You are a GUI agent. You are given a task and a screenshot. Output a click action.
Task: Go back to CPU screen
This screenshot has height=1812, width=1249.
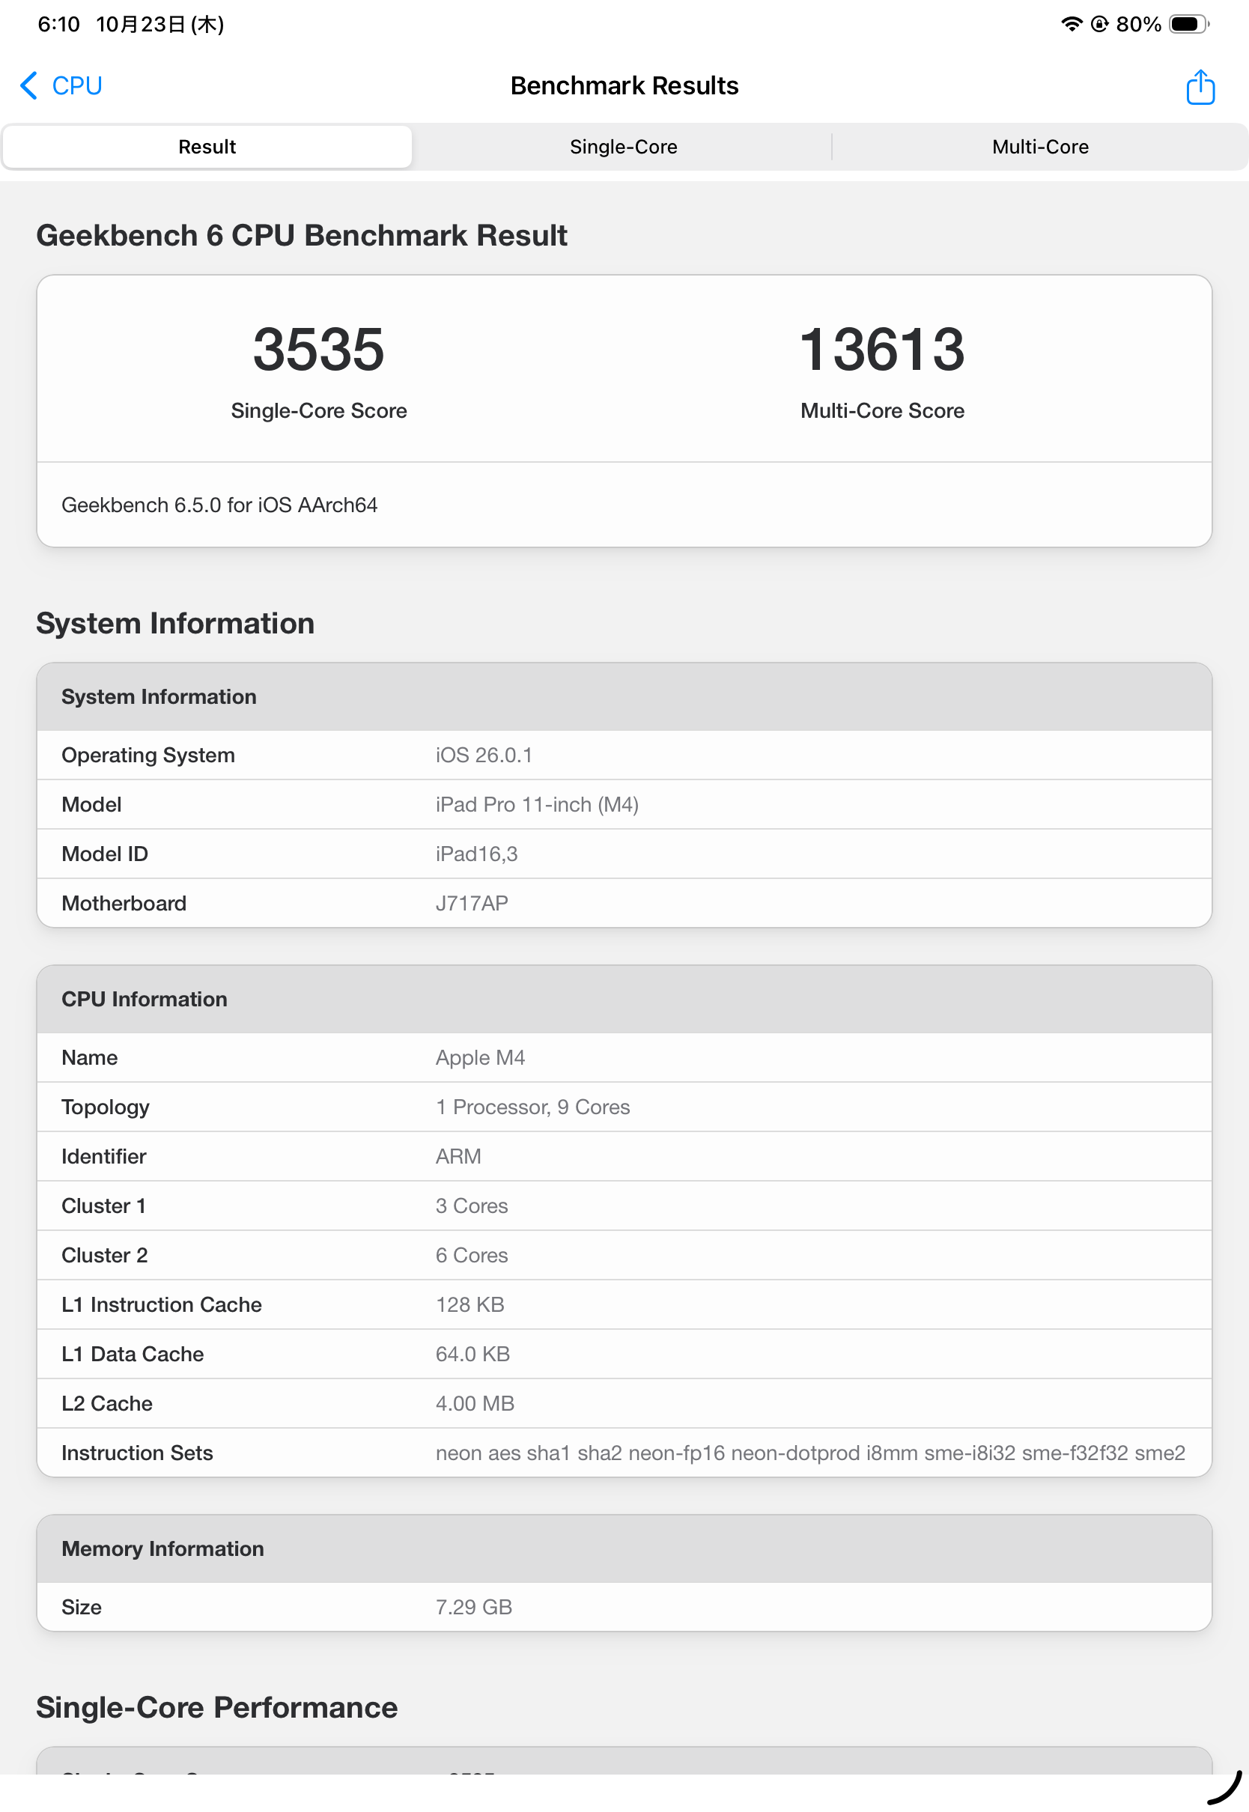point(76,85)
